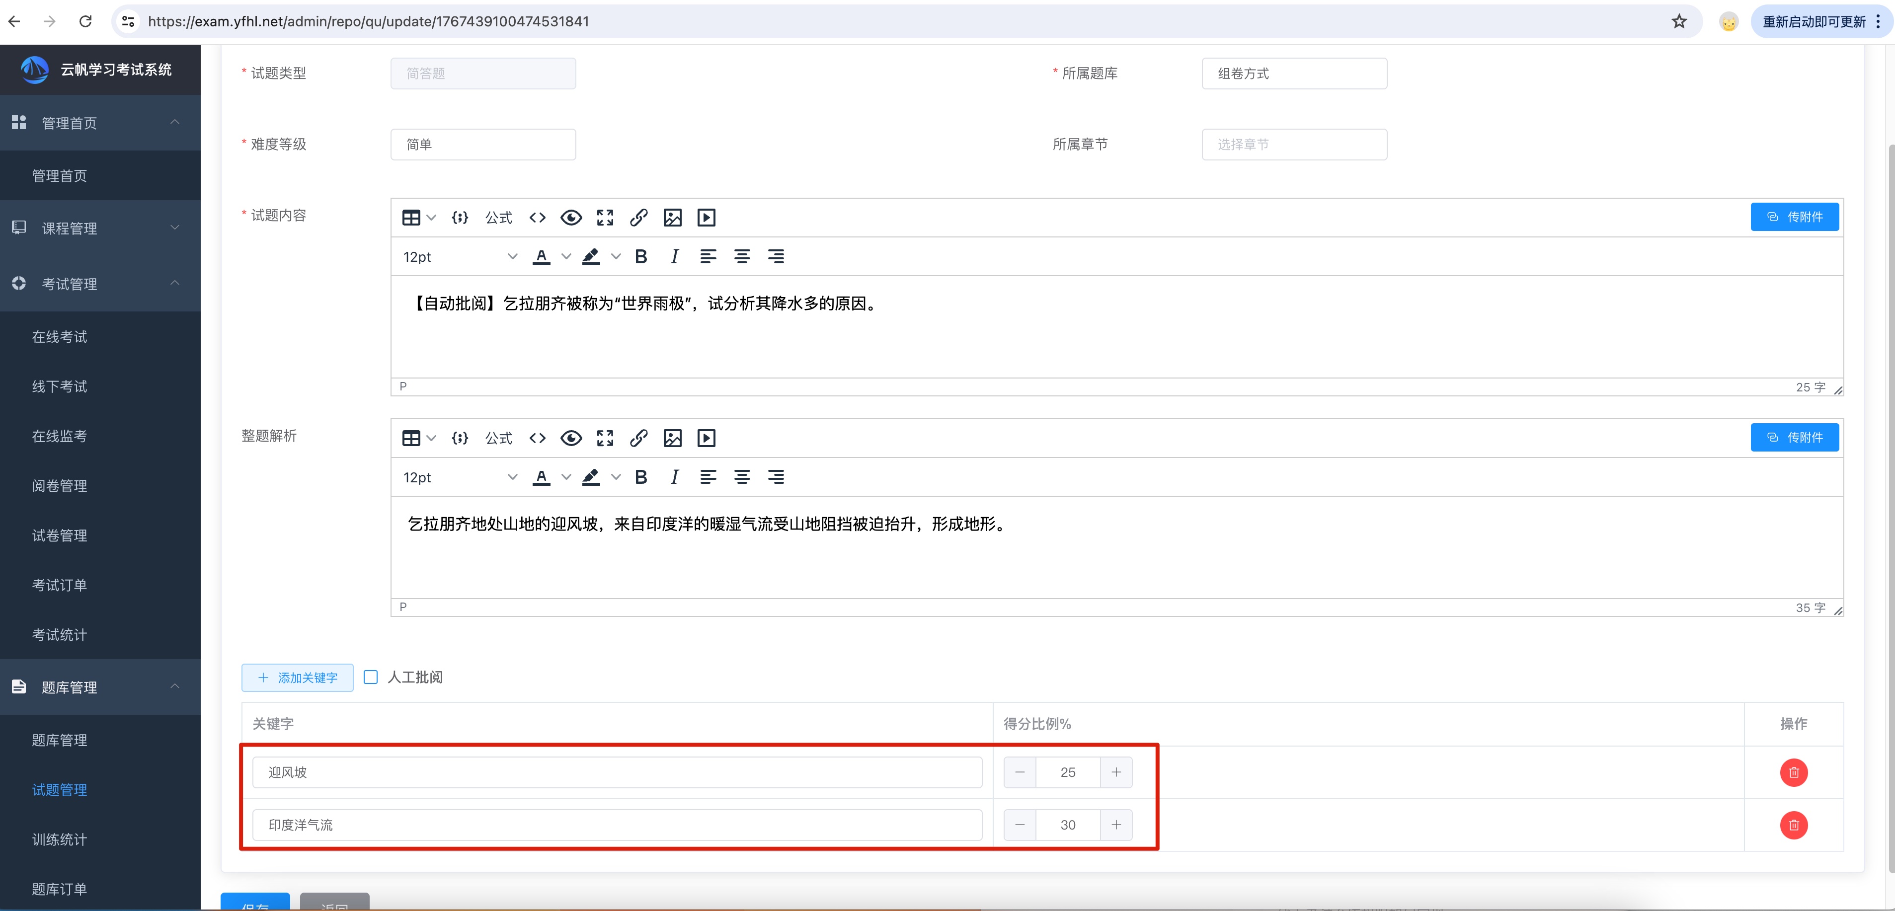1895x911 pixels.
Task: Bookmark this page with star icon
Action: coord(1679,21)
